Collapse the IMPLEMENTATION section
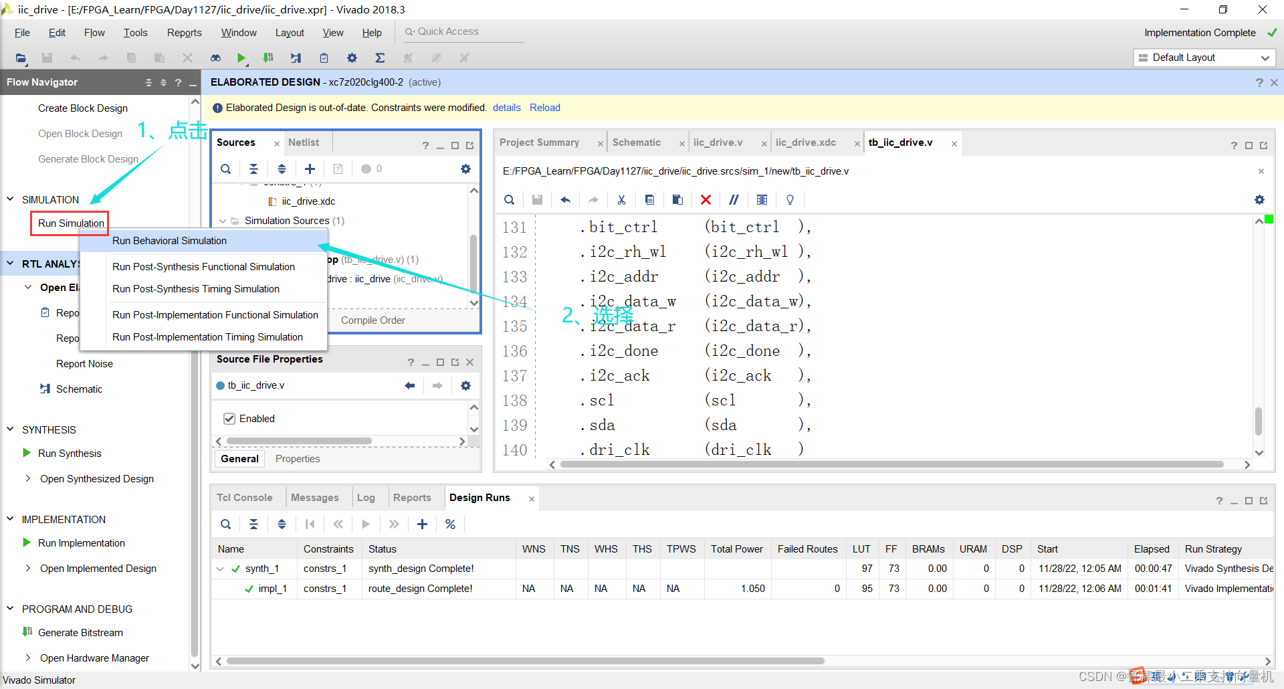1284x689 pixels. coord(10,519)
